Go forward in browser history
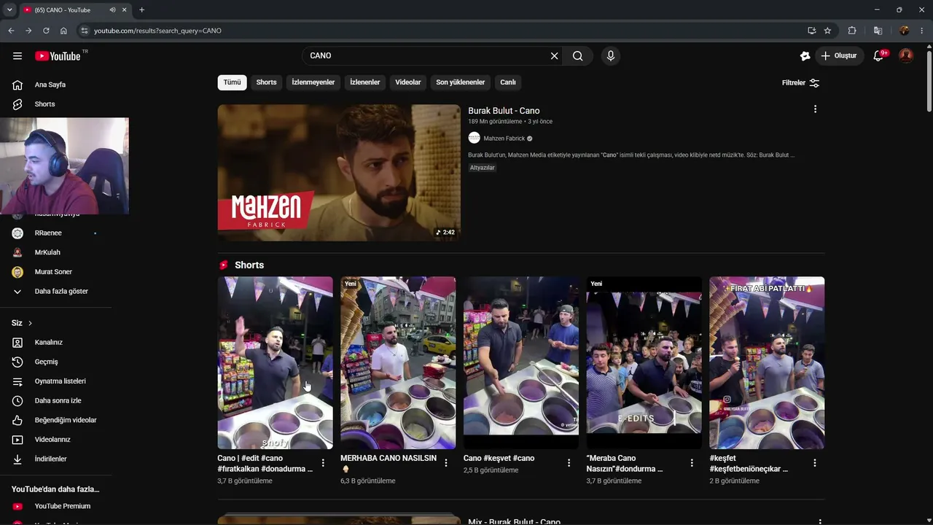The height and width of the screenshot is (525, 933). click(28, 31)
